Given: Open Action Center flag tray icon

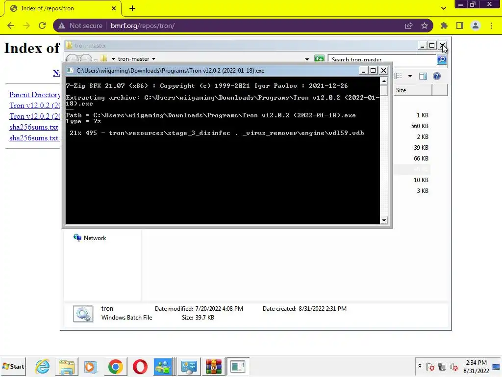Looking at the screenshot, I should click(430, 366).
